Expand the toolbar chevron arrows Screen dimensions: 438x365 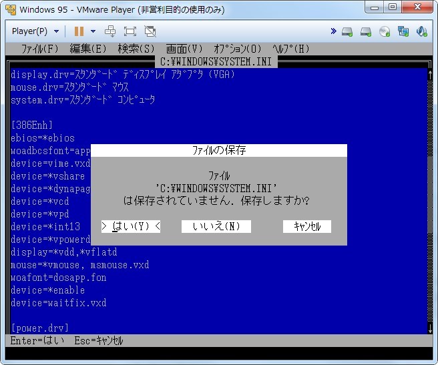coord(333,31)
